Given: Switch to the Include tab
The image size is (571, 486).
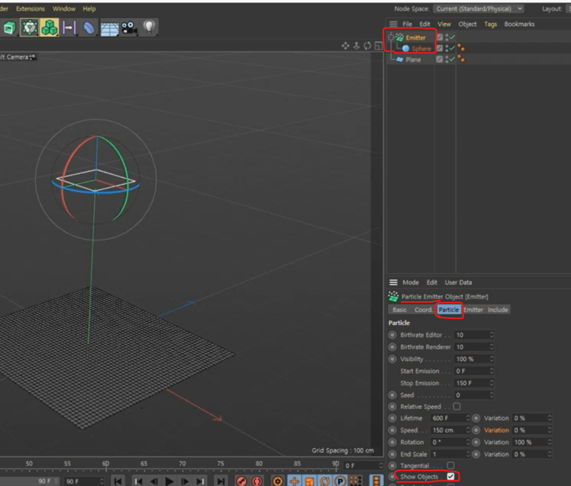Looking at the screenshot, I should click(498, 310).
